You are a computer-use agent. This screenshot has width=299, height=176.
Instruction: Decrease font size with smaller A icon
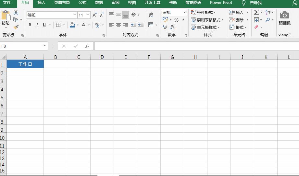pos(102,15)
